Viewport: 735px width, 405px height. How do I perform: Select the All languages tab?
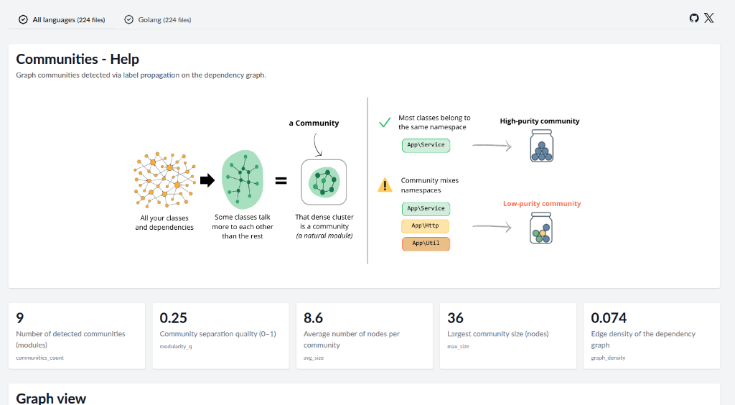[x=62, y=20]
